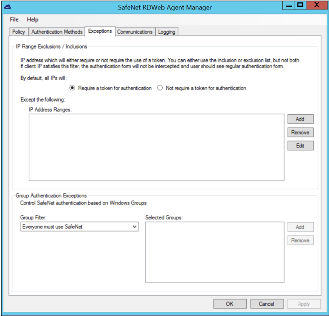Click inside the IP Address Ranges list
Screen dimensions: 329x316
156,147
